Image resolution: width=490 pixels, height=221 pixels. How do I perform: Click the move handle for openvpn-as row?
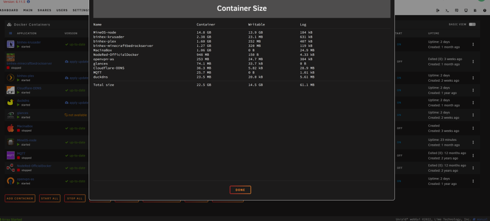click(473, 181)
